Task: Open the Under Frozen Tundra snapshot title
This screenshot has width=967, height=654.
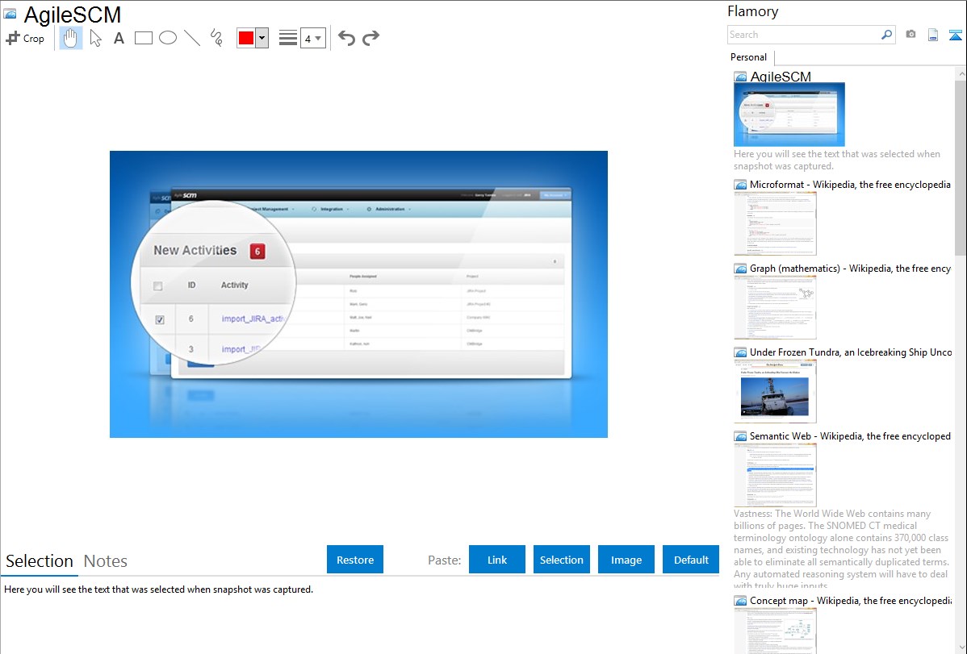Action: [x=851, y=352]
